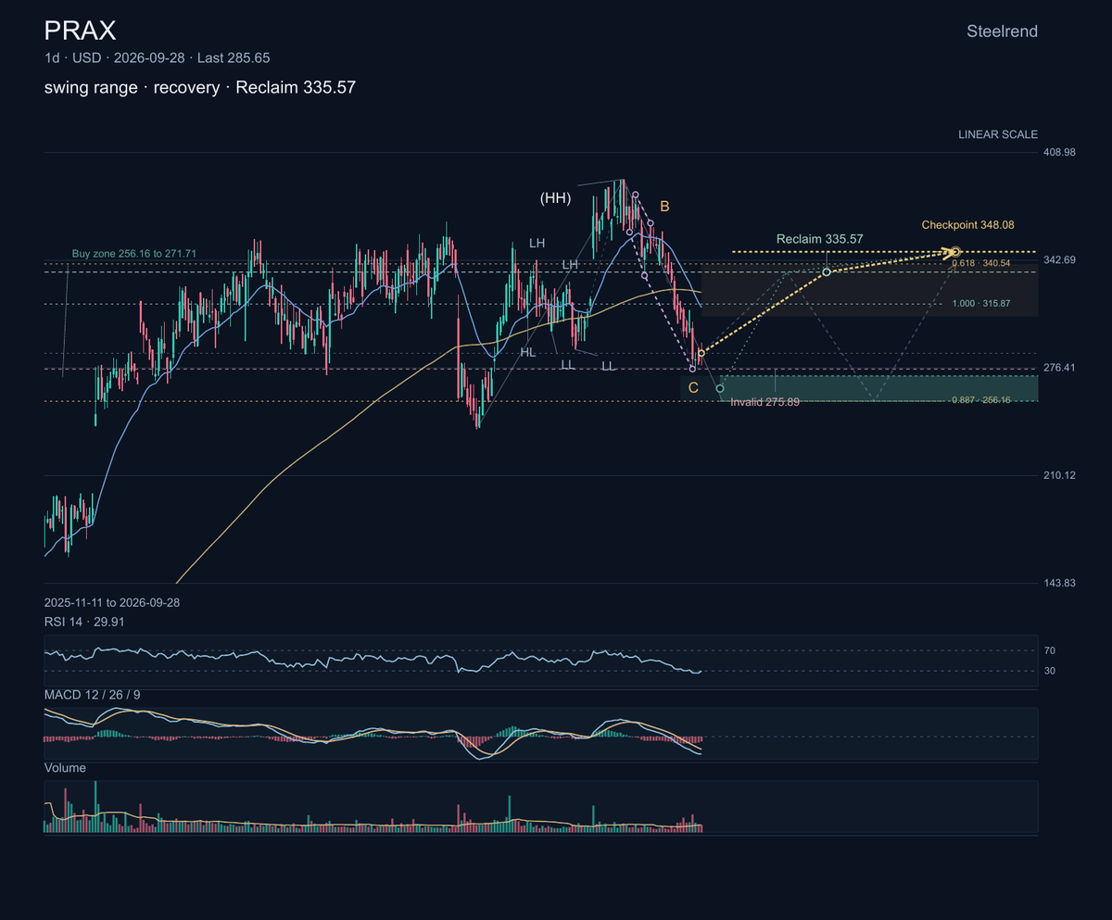Click the 210.12 price axis value
Viewport: 1112px width, 920px height.
coord(1059,475)
